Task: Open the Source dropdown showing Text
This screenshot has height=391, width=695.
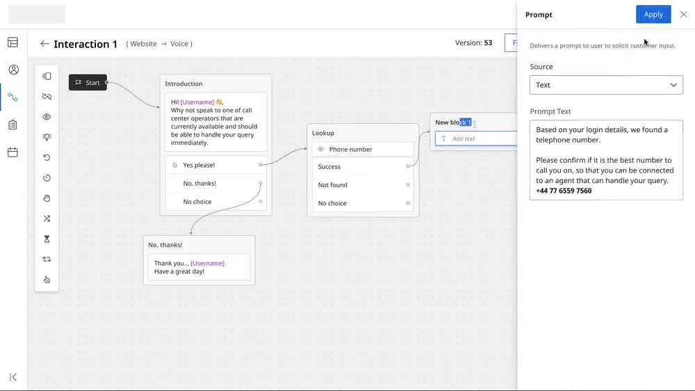Action: (606, 85)
